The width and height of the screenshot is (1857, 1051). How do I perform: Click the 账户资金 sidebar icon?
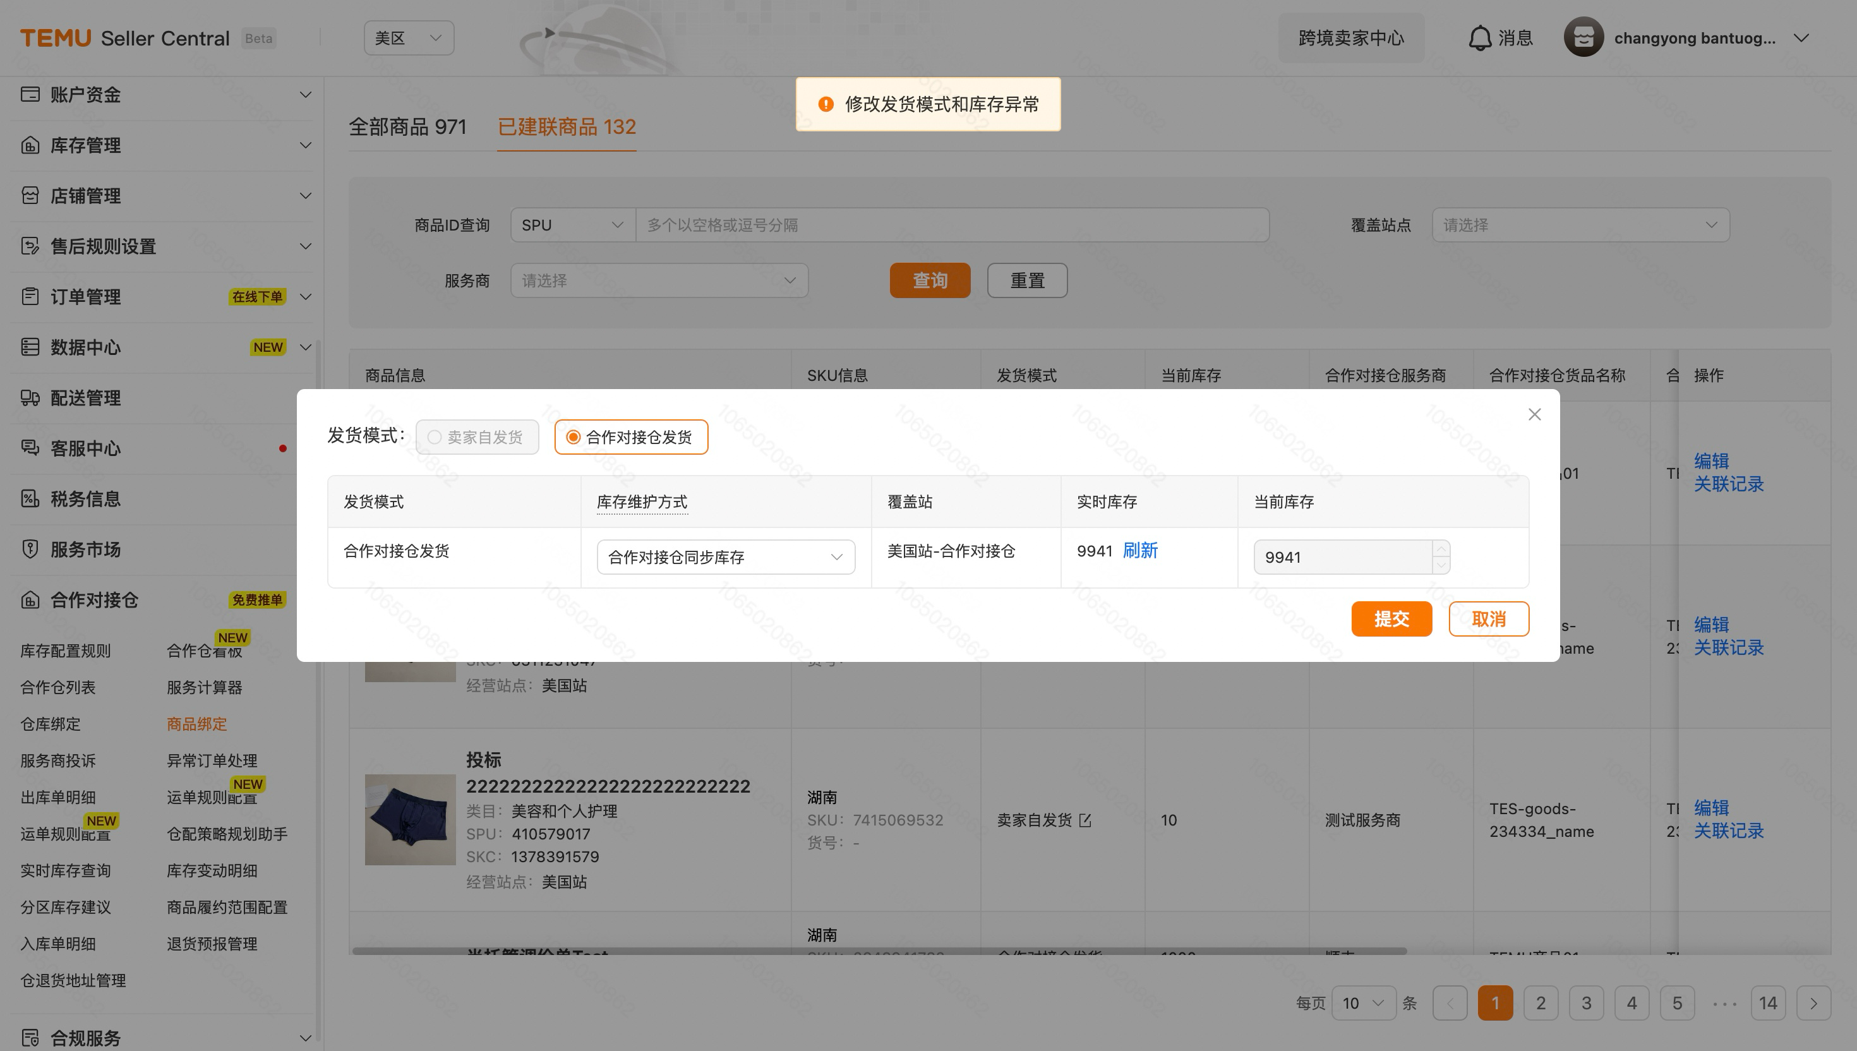click(30, 94)
